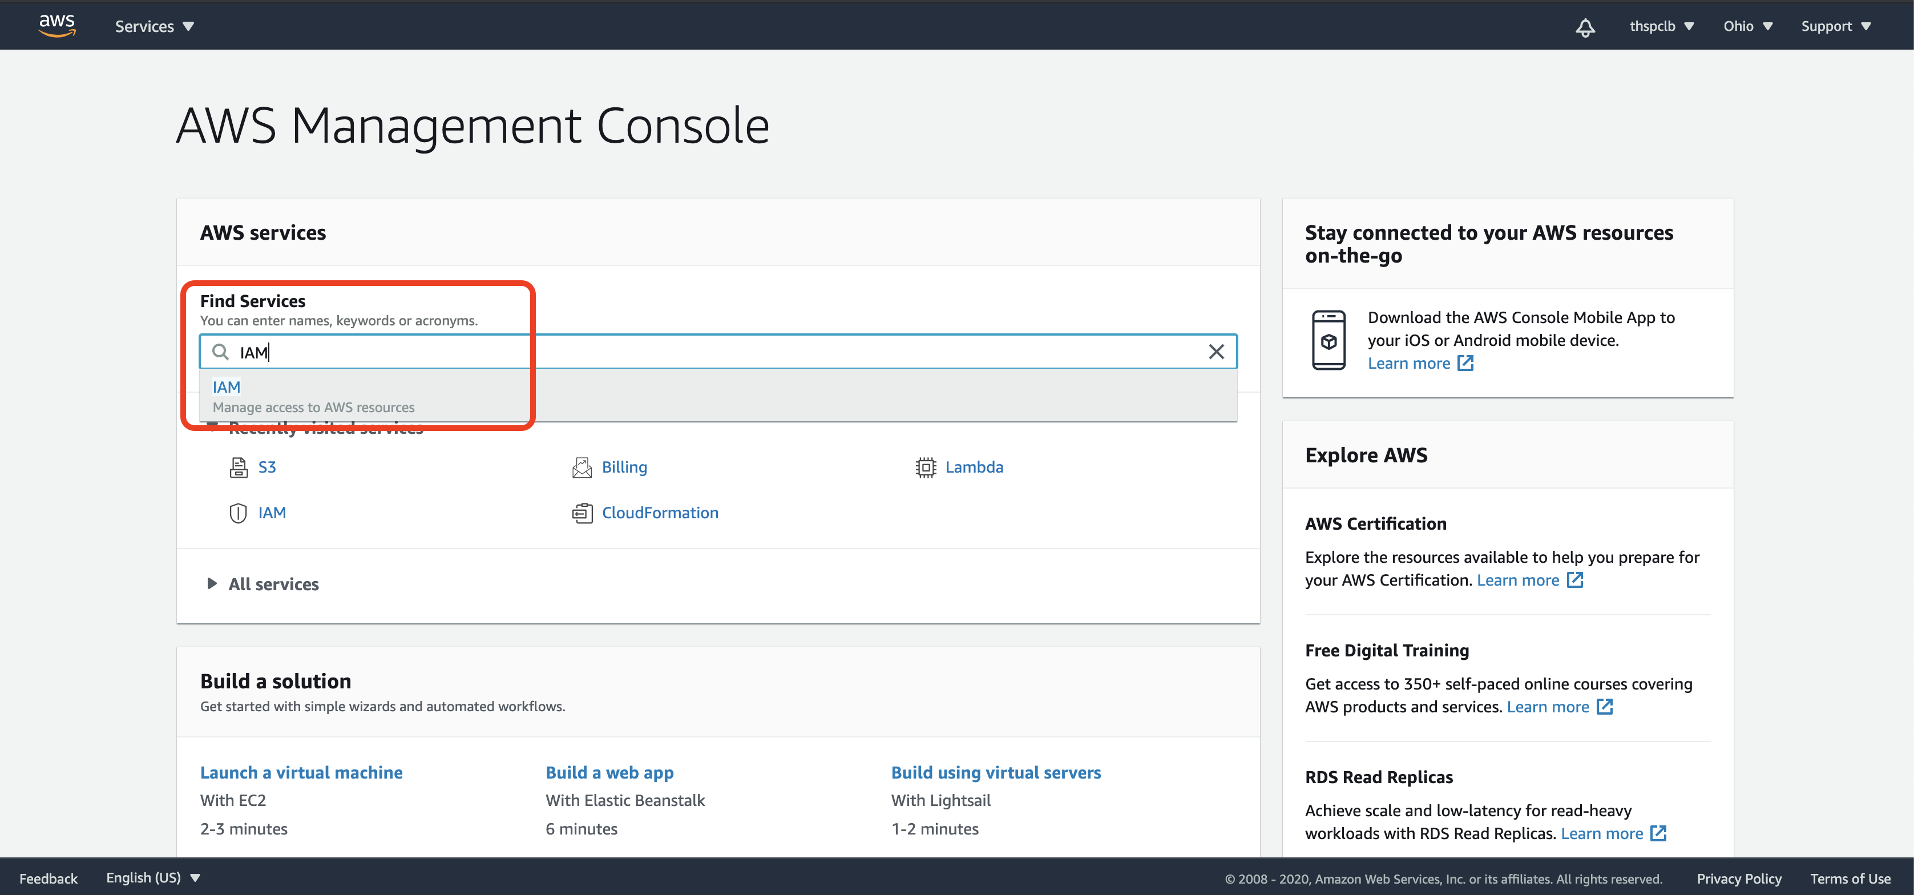This screenshot has width=1914, height=895.
Task: Open the Support dropdown menu
Action: 1835,26
